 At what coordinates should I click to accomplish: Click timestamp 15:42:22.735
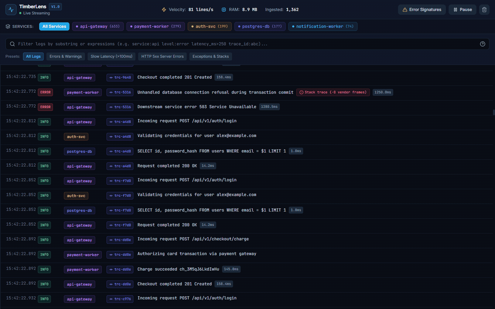[21, 77]
